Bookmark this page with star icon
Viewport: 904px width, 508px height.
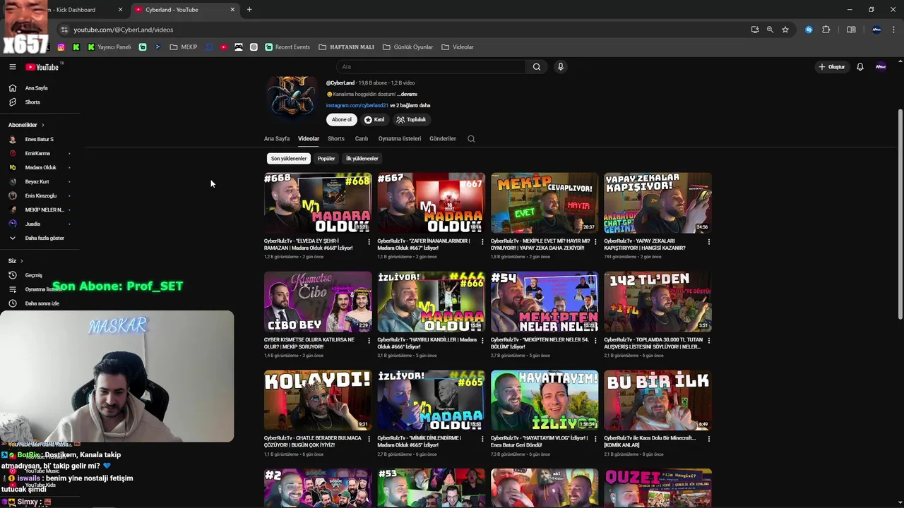[785, 30]
